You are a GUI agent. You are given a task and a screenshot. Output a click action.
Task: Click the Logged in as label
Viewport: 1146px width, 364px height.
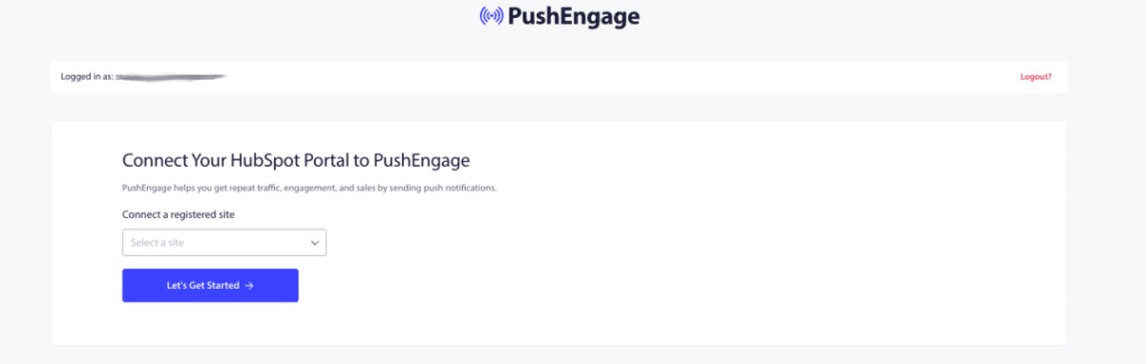tap(87, 76)
